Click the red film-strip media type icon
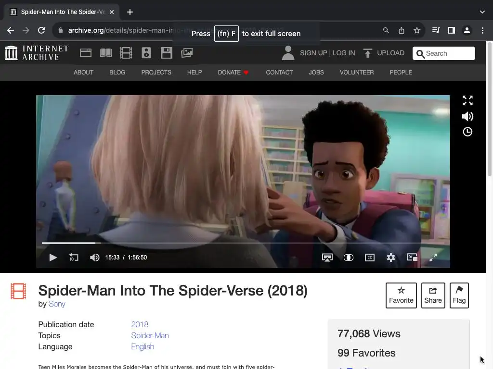This screenshot has width=493, height=369. pos(19,291)
